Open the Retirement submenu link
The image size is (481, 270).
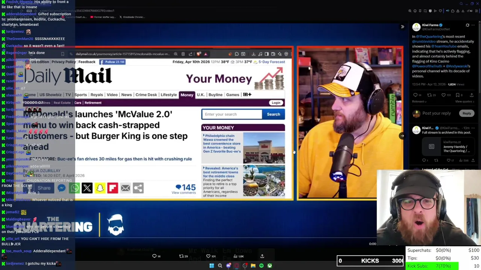[93, 103]
